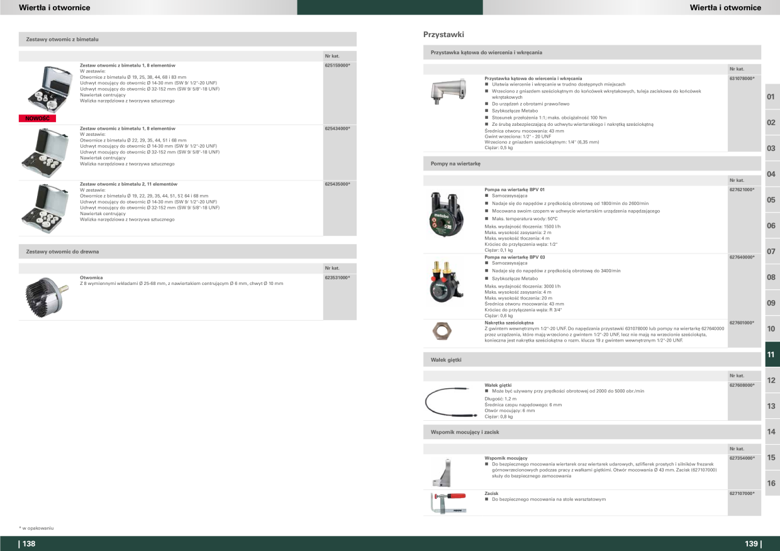Image resolution: width=780 pixels, height=551 pixels.
Task: Select catalog number 625434000*
Action: [337, 128]
